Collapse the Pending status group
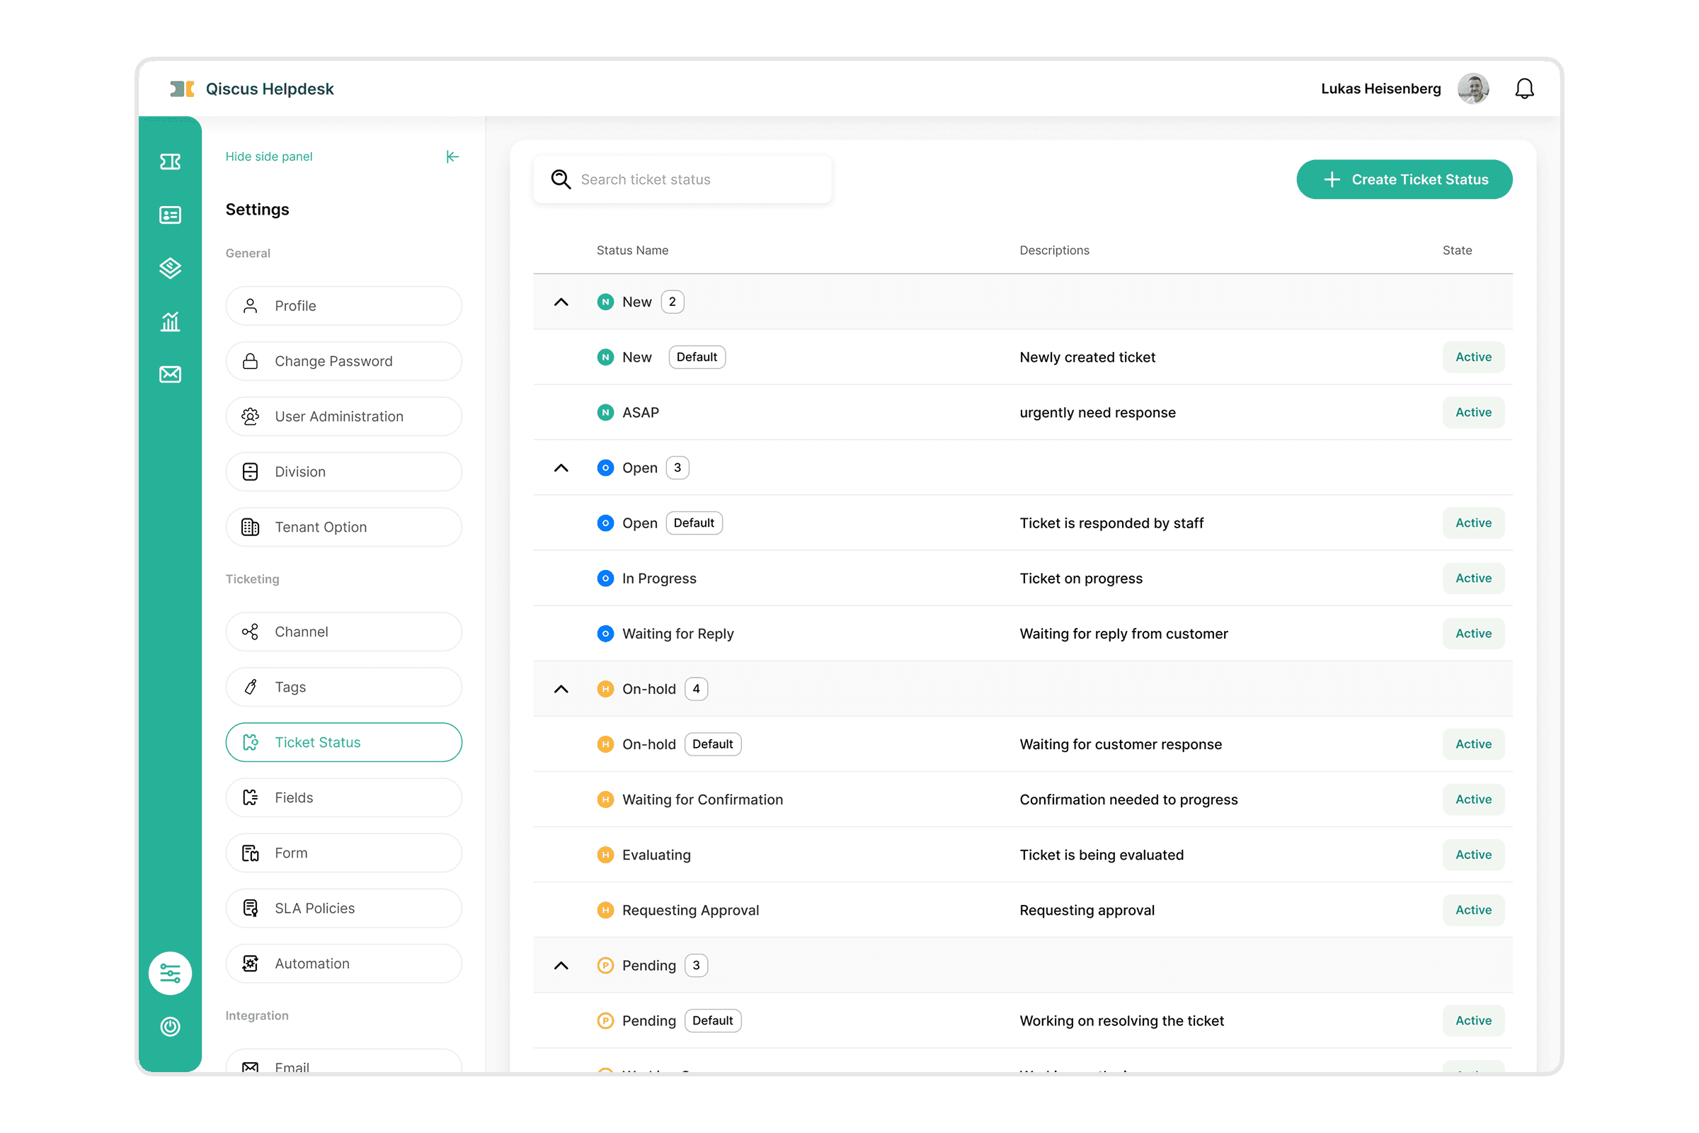Viewport: 1699px width, 1133px height. (561, 966)
